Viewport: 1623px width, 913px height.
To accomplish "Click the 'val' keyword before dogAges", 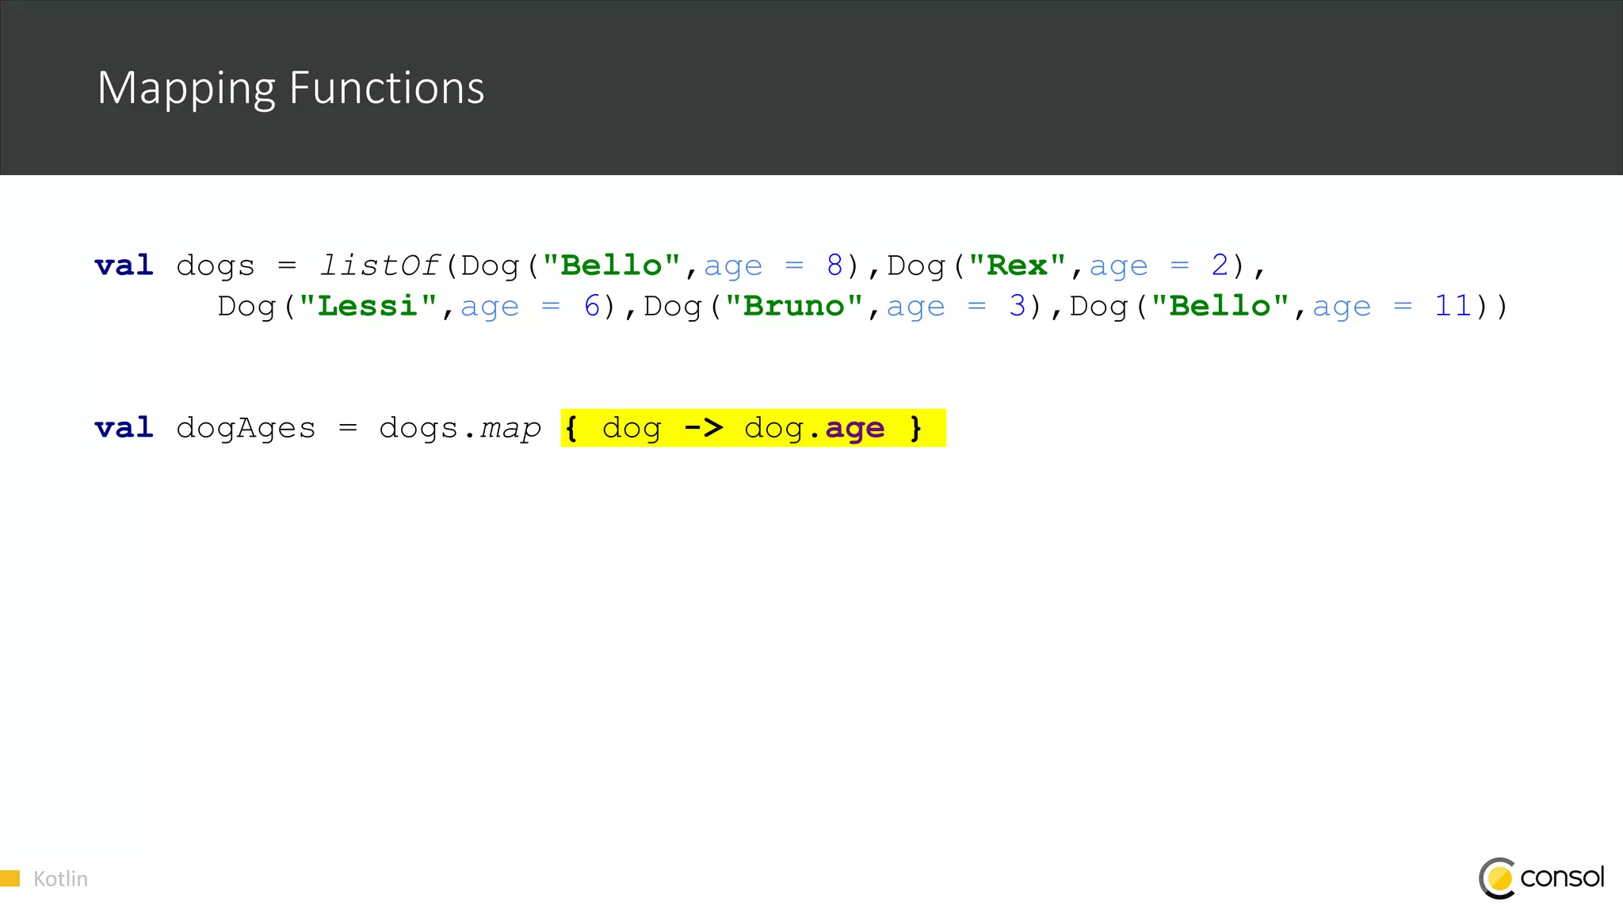I will (x=124, y=428).
